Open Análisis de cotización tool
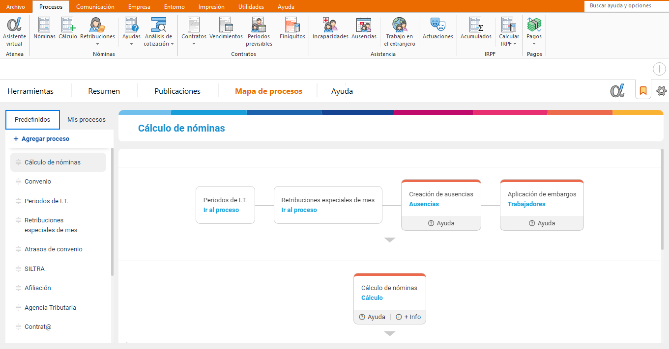Viewport: 669px width, 349px height. pos(158,25)
